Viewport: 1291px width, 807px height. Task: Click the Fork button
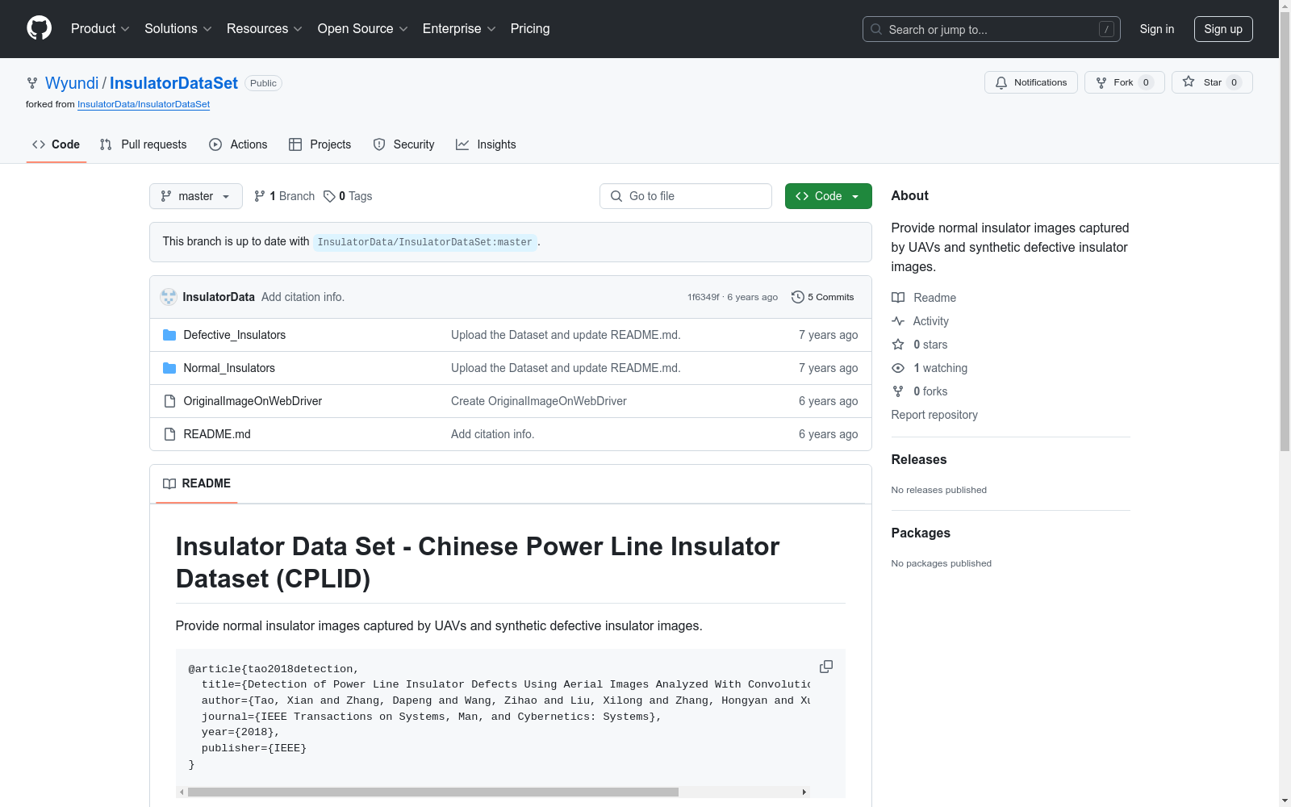pyautogui.click(x=1124, y=82)
